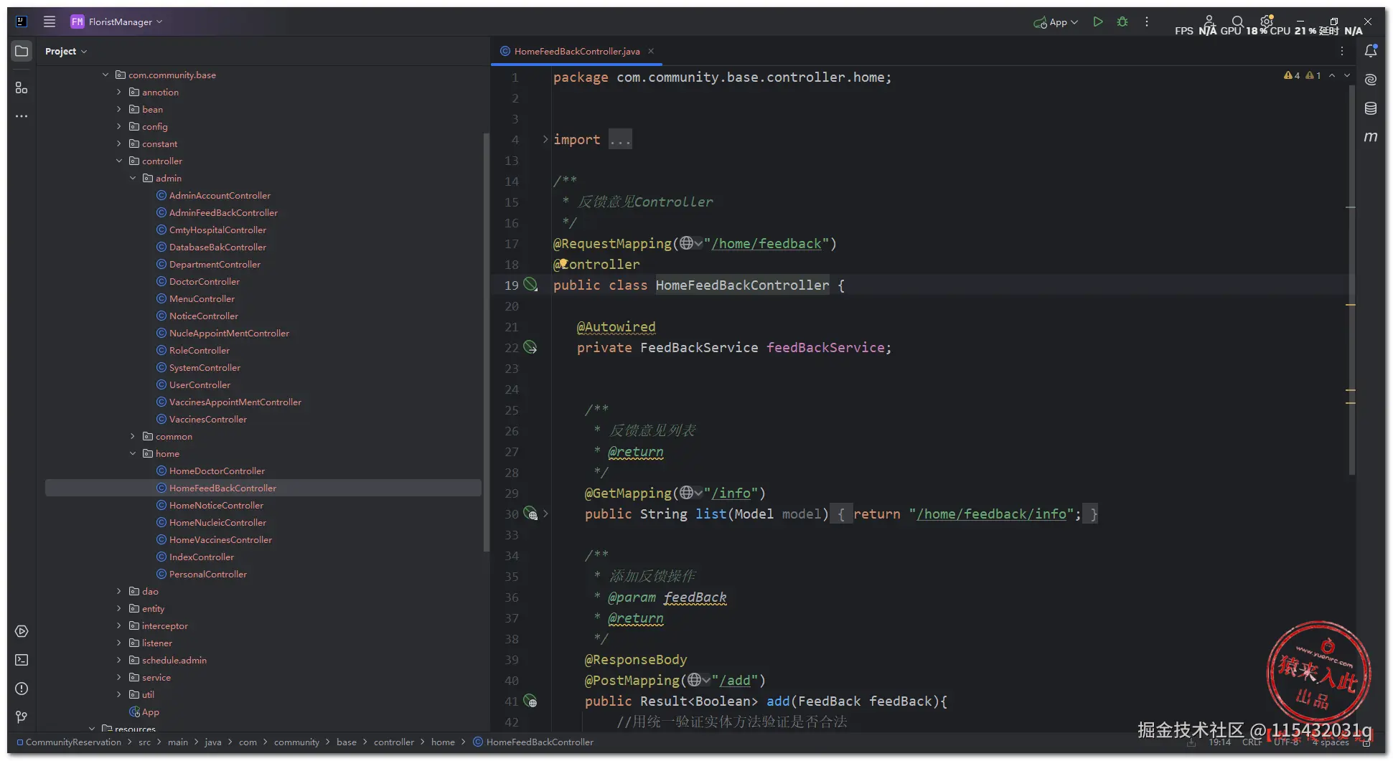Open Search Everywhere magnifier
This screenshot has width=1393, height=761.
tap(1238, 22)
